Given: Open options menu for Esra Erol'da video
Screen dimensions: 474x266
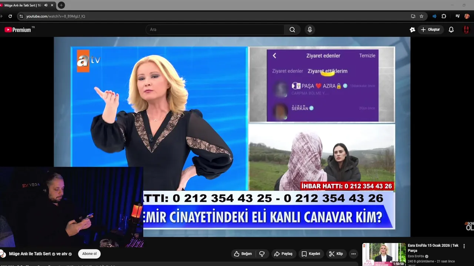Looking at the screenshot, I should pyautogui.click(x=464, y=246).
